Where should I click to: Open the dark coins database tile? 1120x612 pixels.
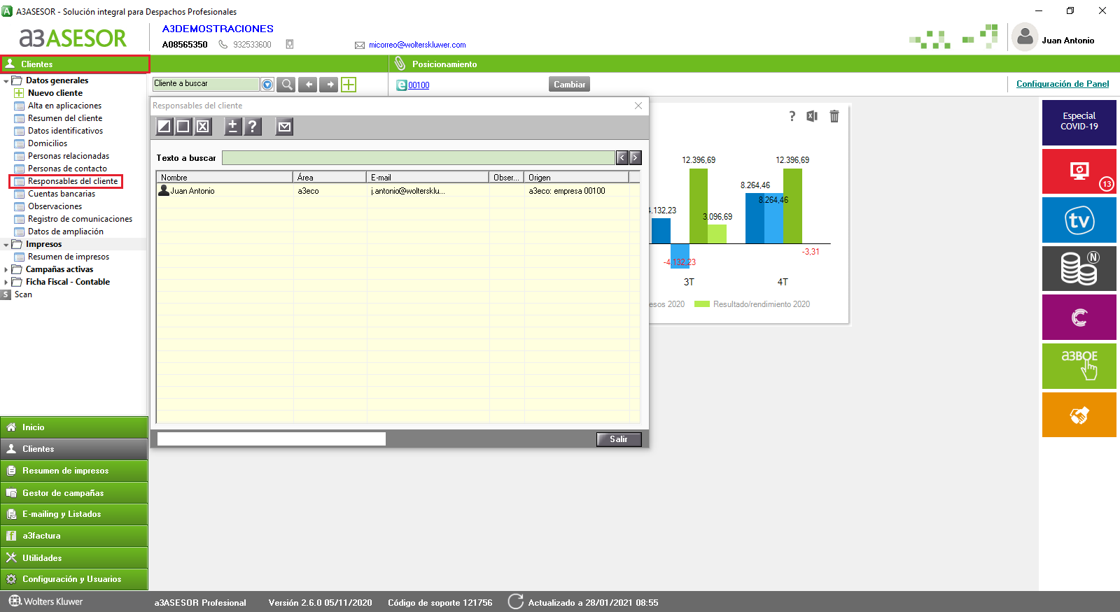1079,269
